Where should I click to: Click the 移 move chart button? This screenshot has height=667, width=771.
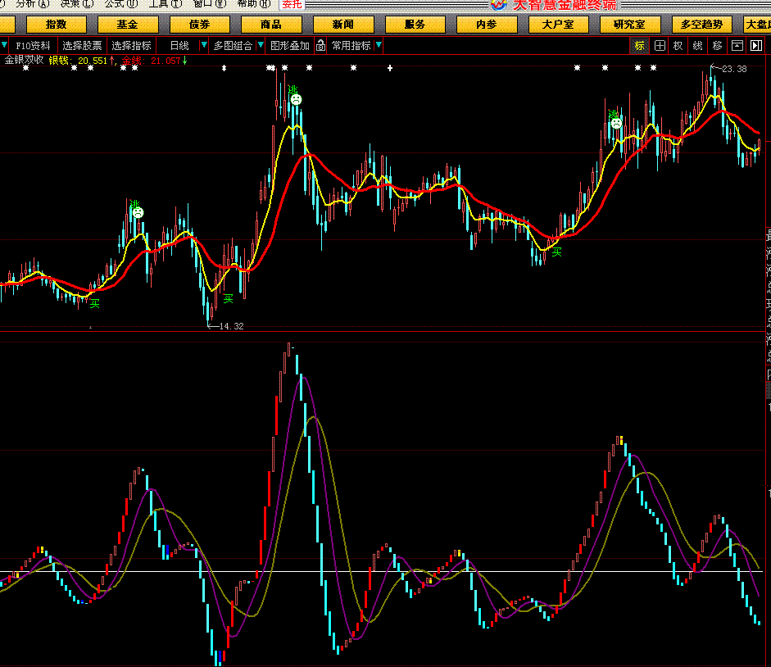(717, 46)
